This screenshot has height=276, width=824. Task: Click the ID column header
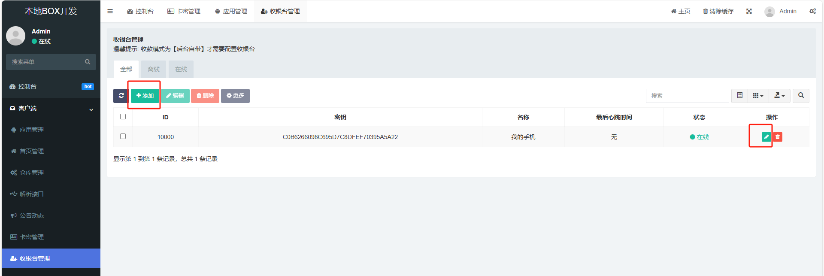[x=165, y=117]
